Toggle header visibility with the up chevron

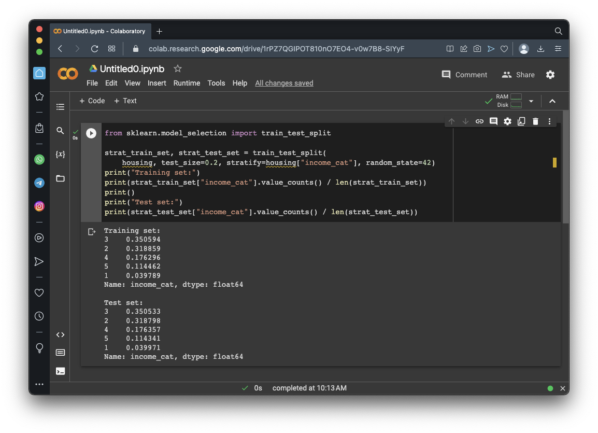click(x=552, y=101)
